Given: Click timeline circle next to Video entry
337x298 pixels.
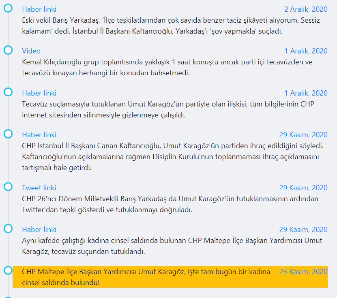Looking at the screenshot, I should [x=8, y=50].
